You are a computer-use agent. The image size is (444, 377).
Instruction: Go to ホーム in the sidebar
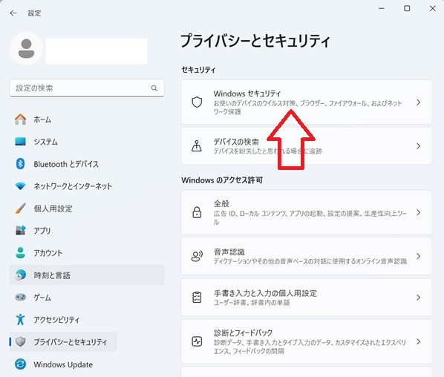(87, 119)
